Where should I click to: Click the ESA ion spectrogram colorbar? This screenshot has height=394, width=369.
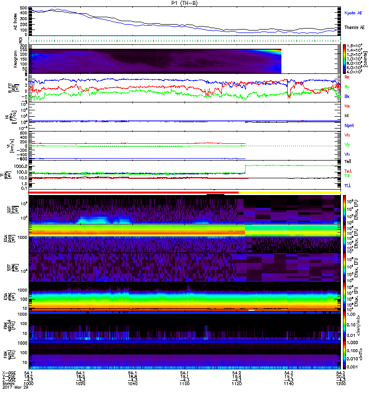point(344,238)
